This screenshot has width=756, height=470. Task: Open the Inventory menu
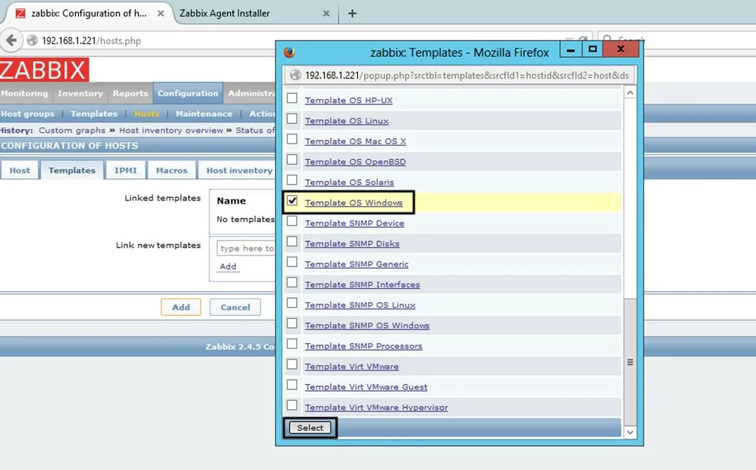pos(80,93)
